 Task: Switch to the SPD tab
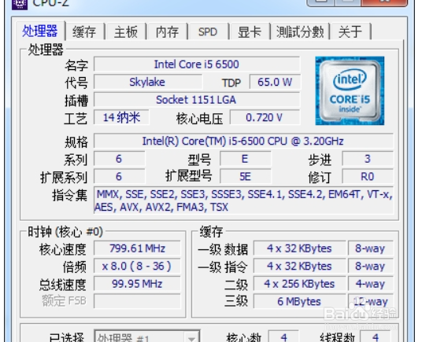click(208, 31)
